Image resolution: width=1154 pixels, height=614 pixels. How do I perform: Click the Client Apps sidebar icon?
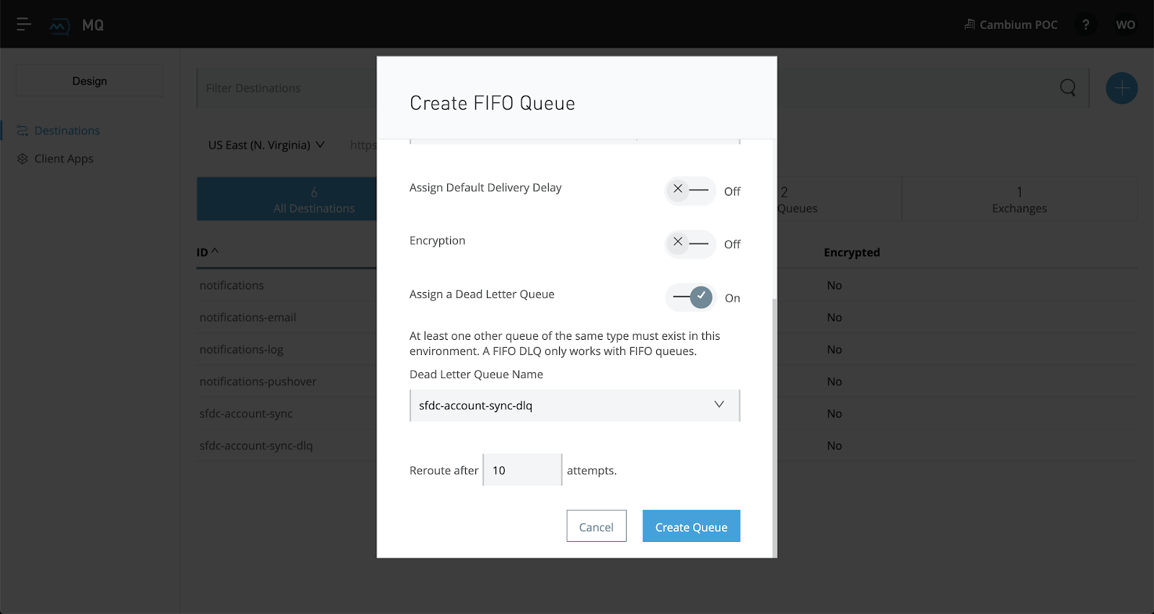(x=22, y=159)
